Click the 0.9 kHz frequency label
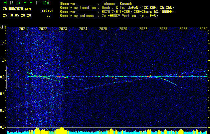This screenshot has height=134, width=210. point(3,77)
